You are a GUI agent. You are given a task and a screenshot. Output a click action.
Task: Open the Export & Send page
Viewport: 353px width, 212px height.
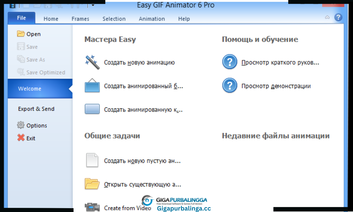36,109
